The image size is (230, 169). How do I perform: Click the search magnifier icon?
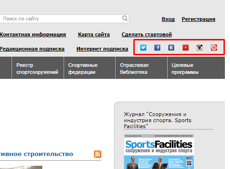pos(125,19)
